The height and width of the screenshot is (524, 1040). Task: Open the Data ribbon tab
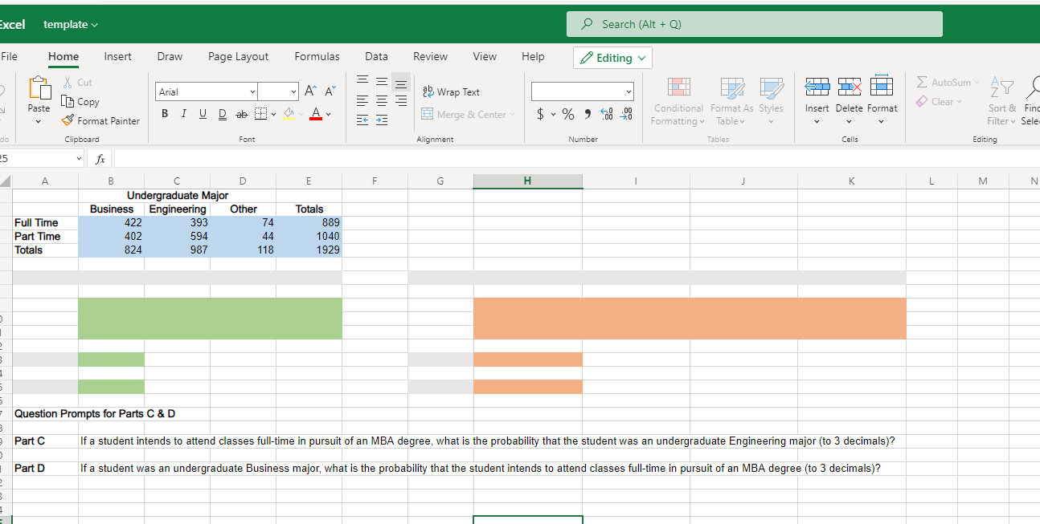(x=376, y=56)
